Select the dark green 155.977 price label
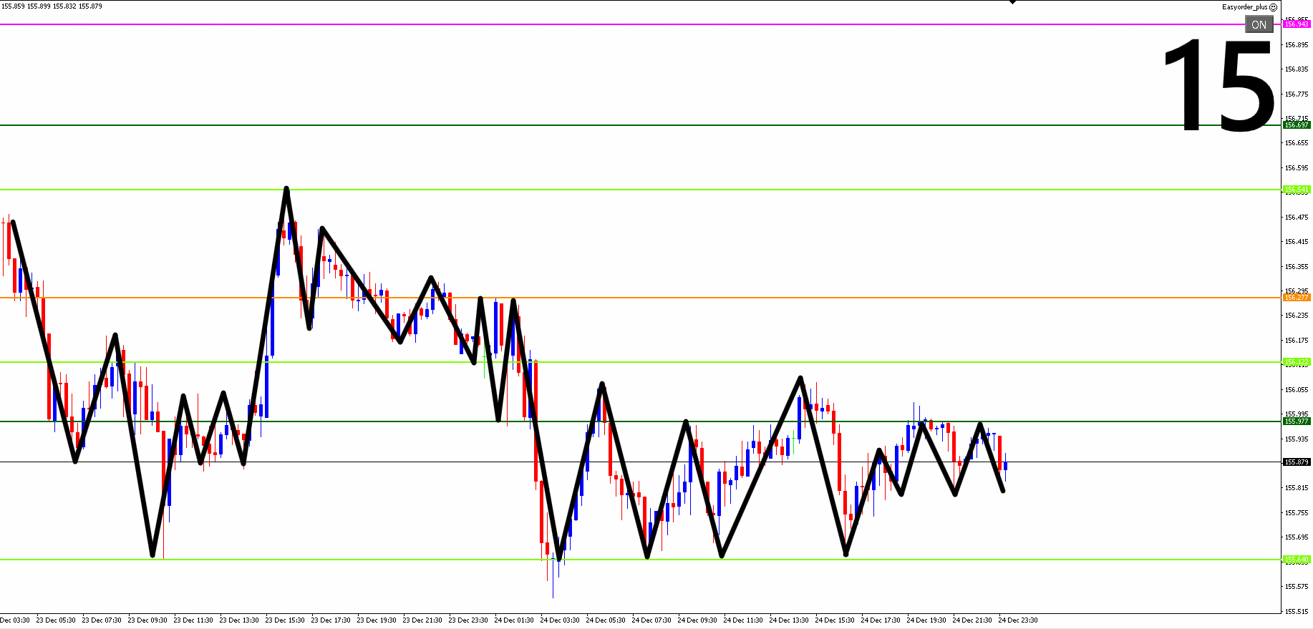 tap(1297, 421)
